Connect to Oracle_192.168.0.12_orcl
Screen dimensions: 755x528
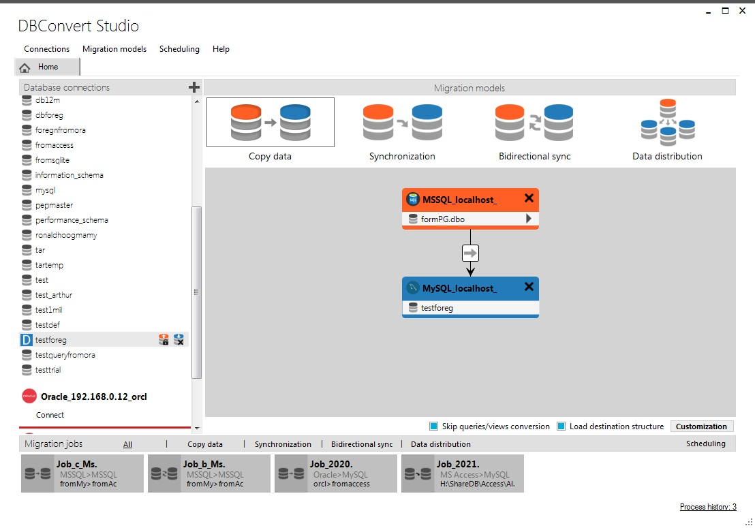pyautogui.click(x=50, y=414)
